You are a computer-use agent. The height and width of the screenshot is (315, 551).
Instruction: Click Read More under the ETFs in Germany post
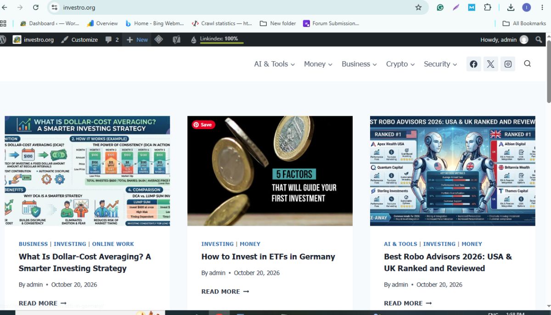click(x=225, y=291)
